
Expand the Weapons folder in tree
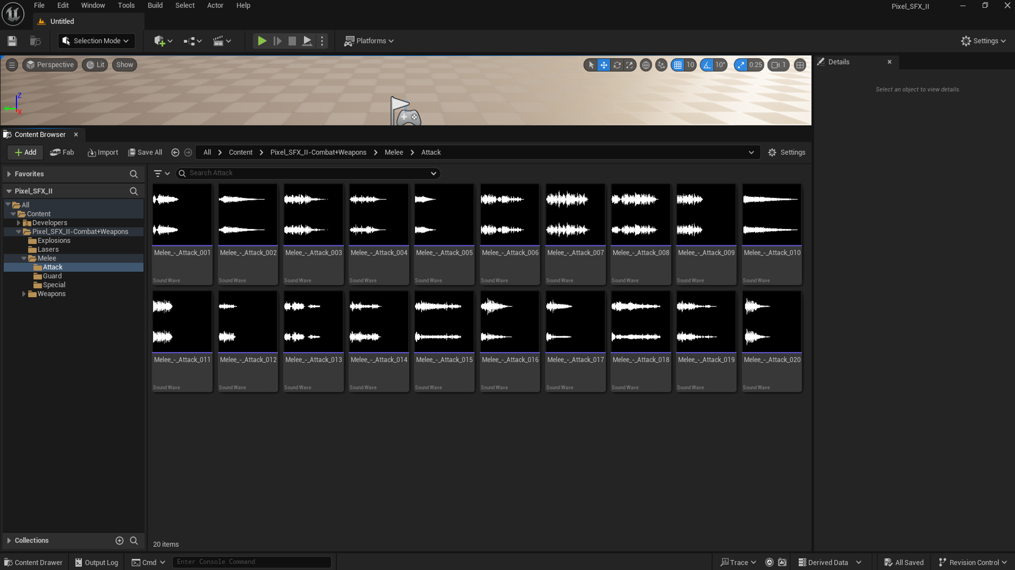point(24,294)
